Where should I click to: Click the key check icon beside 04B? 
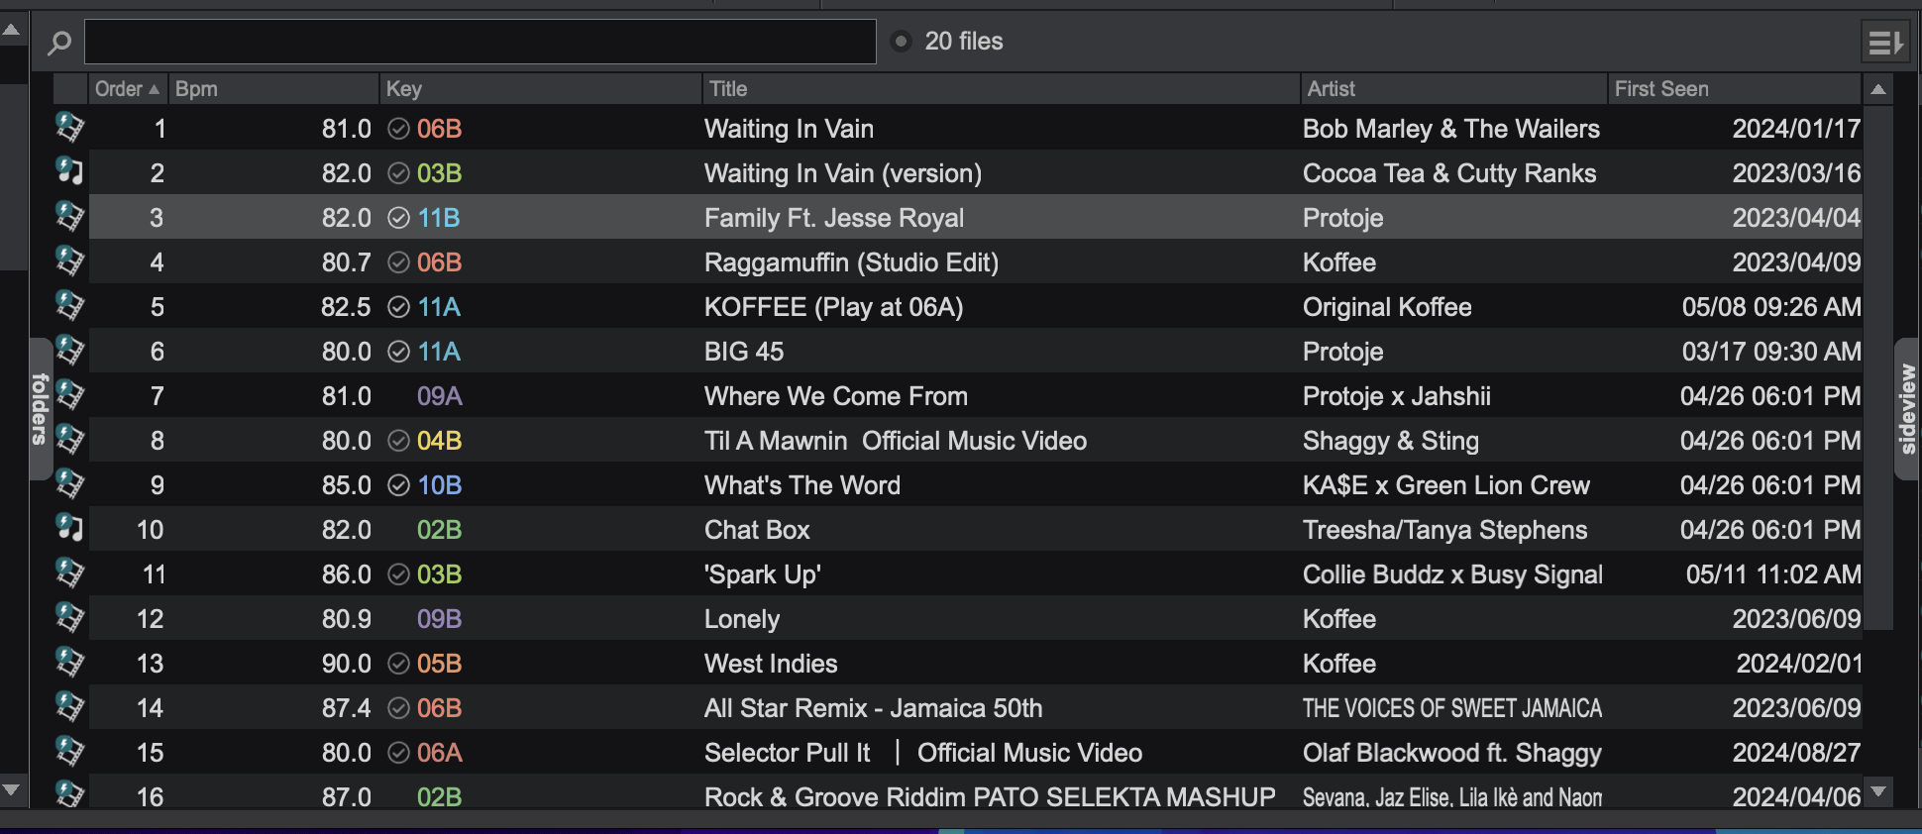tap(398, 441)
